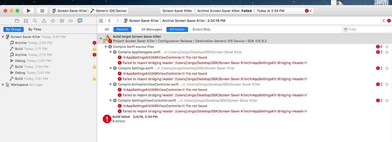Expand transcript for Compile Settings.swift

tap(387, 68)
